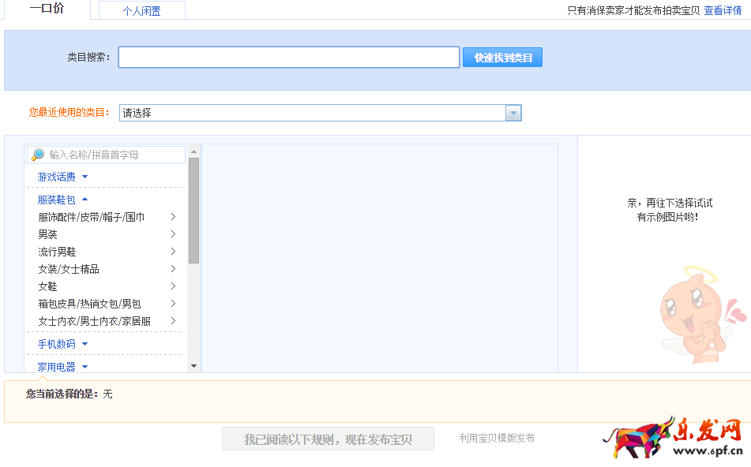The image size is (751, 467).
Task: Click the 快速找到类目 button
Action: 502,58
